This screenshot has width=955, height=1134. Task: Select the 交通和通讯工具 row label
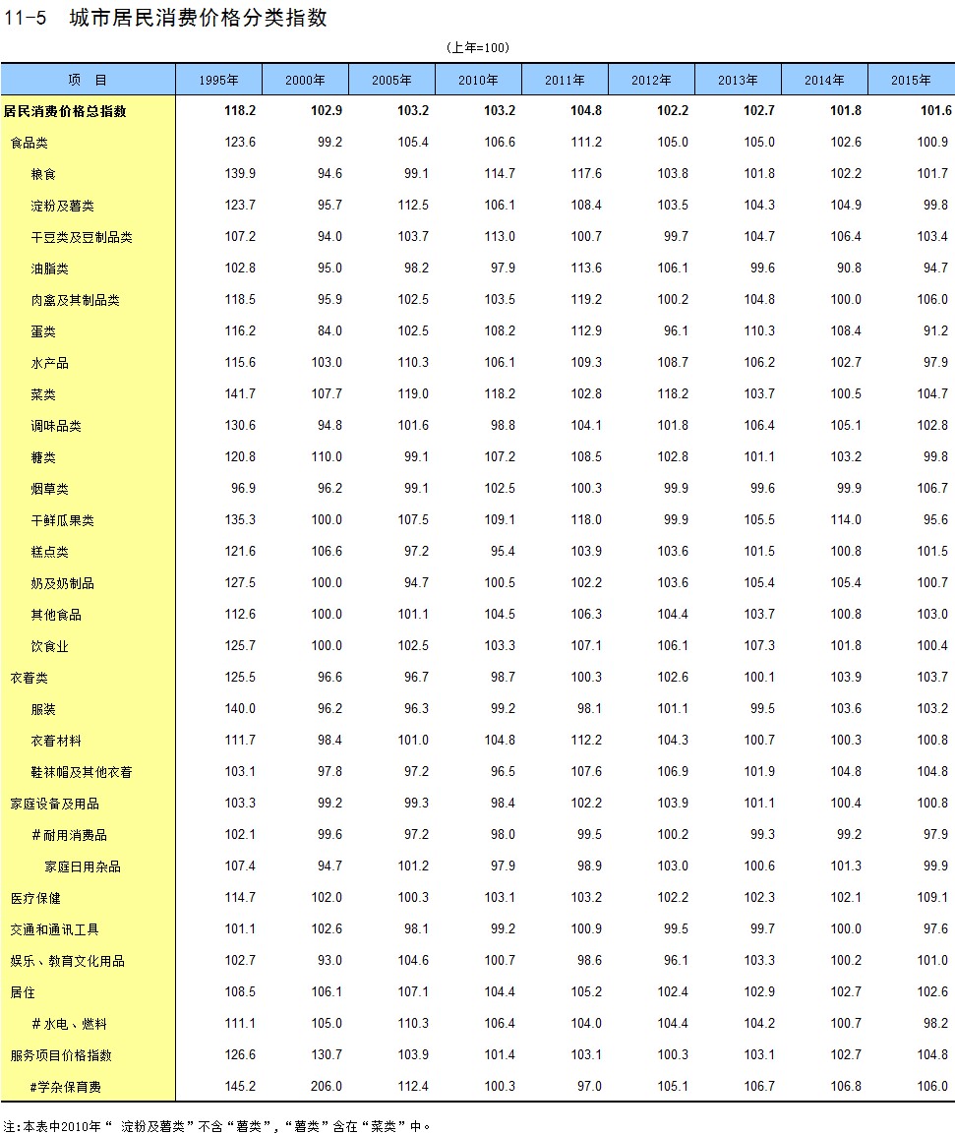[55, 929]
